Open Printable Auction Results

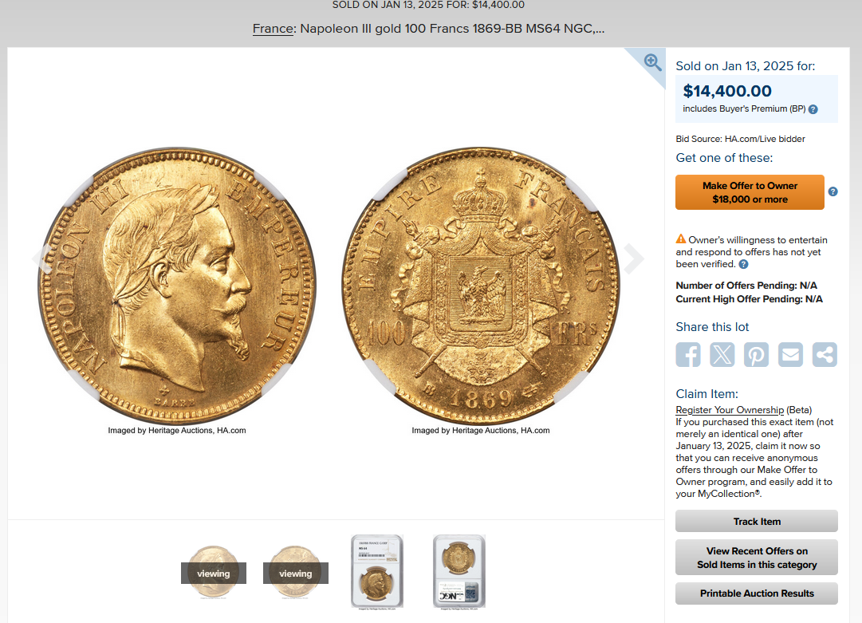(757, 593)
